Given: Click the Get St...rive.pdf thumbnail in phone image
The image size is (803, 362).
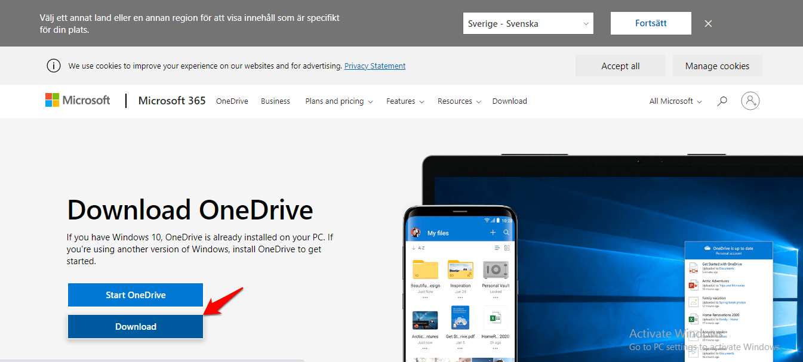Looking at the screenshot, I should point(460,318).
